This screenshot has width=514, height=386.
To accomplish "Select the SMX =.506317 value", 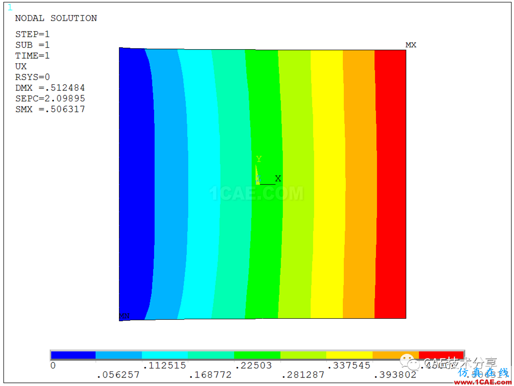I will (x=50, y=109).
